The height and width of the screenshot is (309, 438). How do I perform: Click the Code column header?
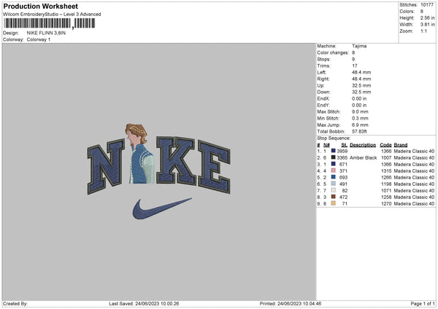tap(385, 144)
